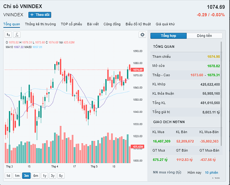Switch panel to Dòng tiền
This screenshot has height=185, width=230.
(x=204, y=36)
